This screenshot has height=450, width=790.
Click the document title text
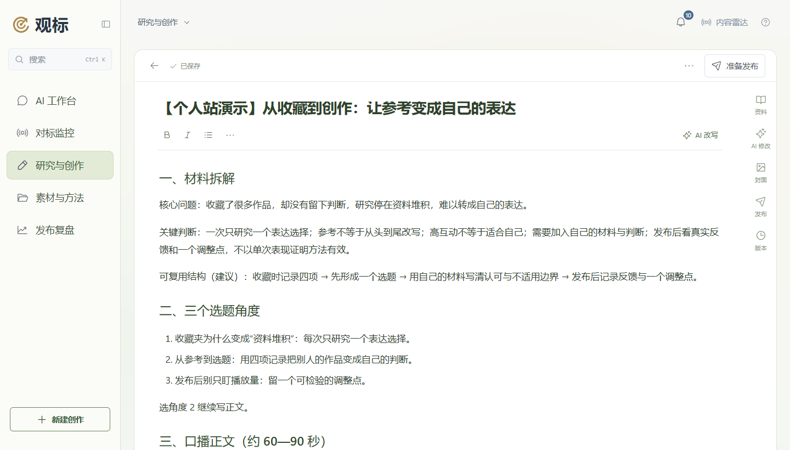[x=337, y=109]
